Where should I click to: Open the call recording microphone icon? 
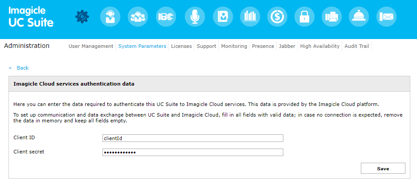tap(194, 16)
